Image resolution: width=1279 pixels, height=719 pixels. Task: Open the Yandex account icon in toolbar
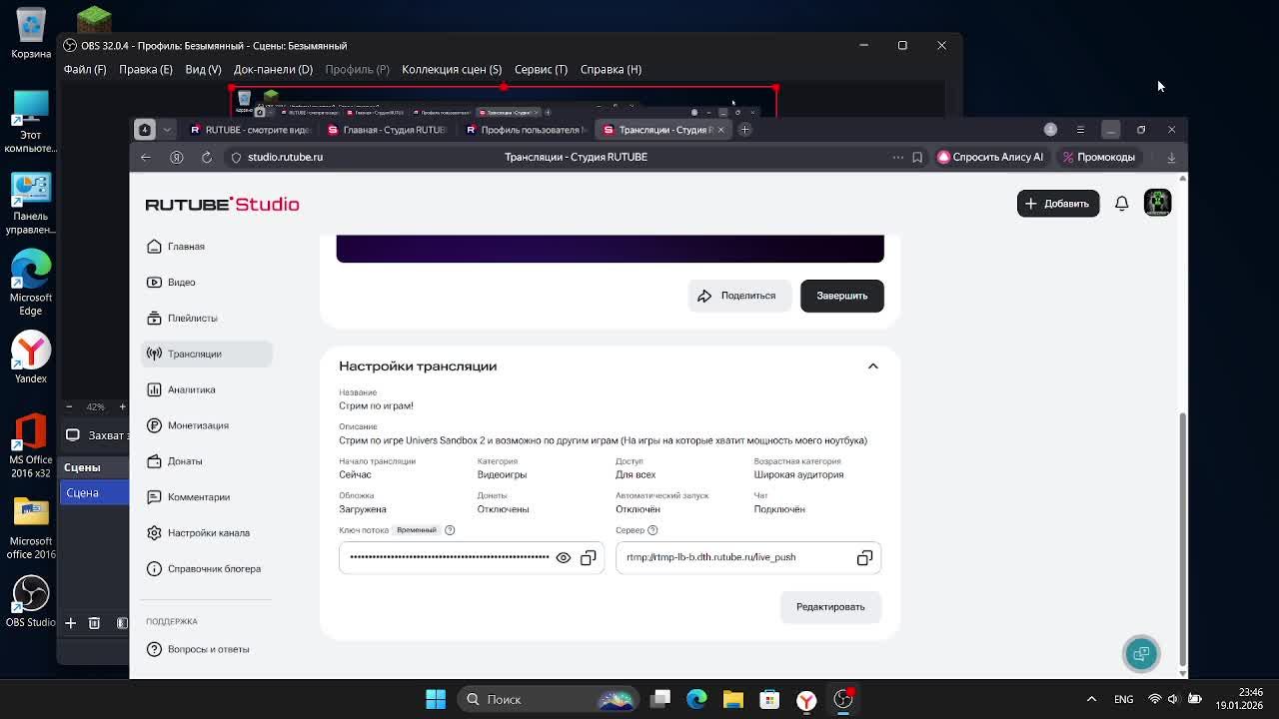176,157
